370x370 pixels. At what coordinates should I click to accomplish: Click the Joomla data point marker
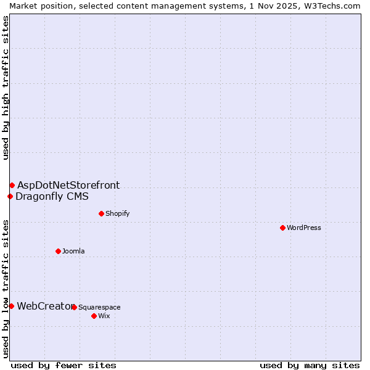[x=58, y=251]
